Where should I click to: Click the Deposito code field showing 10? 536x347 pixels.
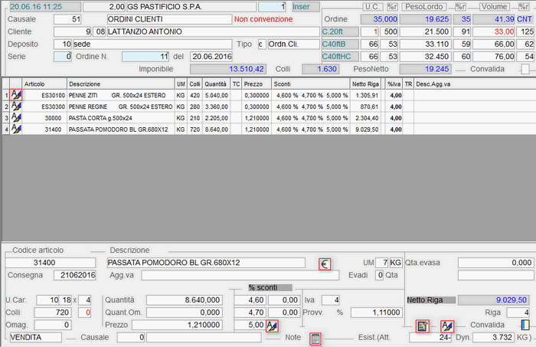[x=63, y=44]
